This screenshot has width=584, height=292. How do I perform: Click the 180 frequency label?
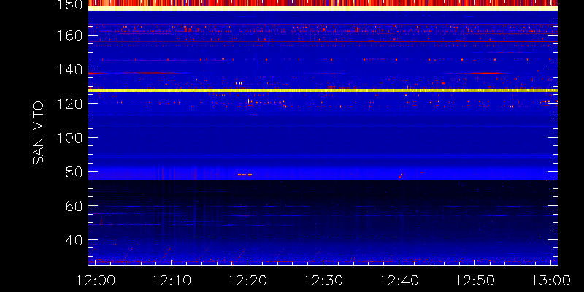click(x=69, y=4)
